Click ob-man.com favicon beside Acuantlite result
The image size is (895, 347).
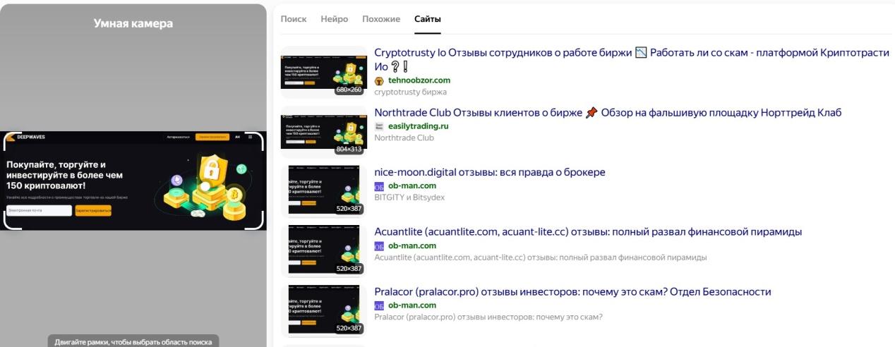[x=379, y=246]
